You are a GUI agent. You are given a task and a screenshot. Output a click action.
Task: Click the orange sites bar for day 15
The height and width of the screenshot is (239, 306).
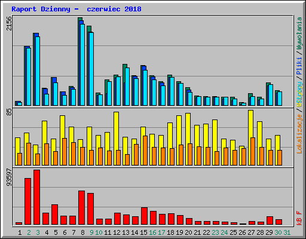coord(145,151)
